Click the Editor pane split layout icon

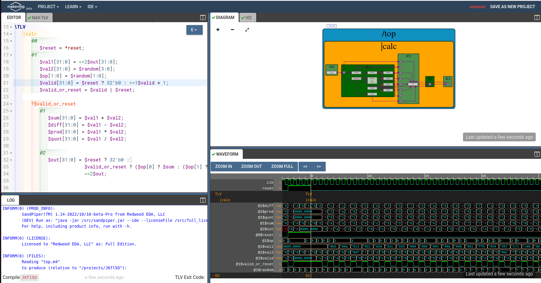203,17
